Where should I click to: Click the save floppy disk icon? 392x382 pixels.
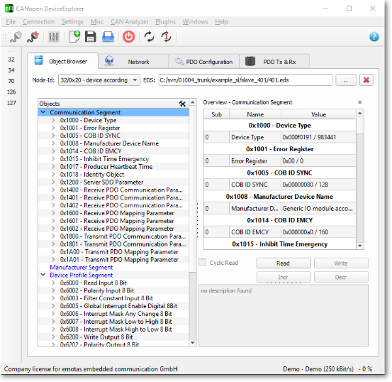coord(91,37)
